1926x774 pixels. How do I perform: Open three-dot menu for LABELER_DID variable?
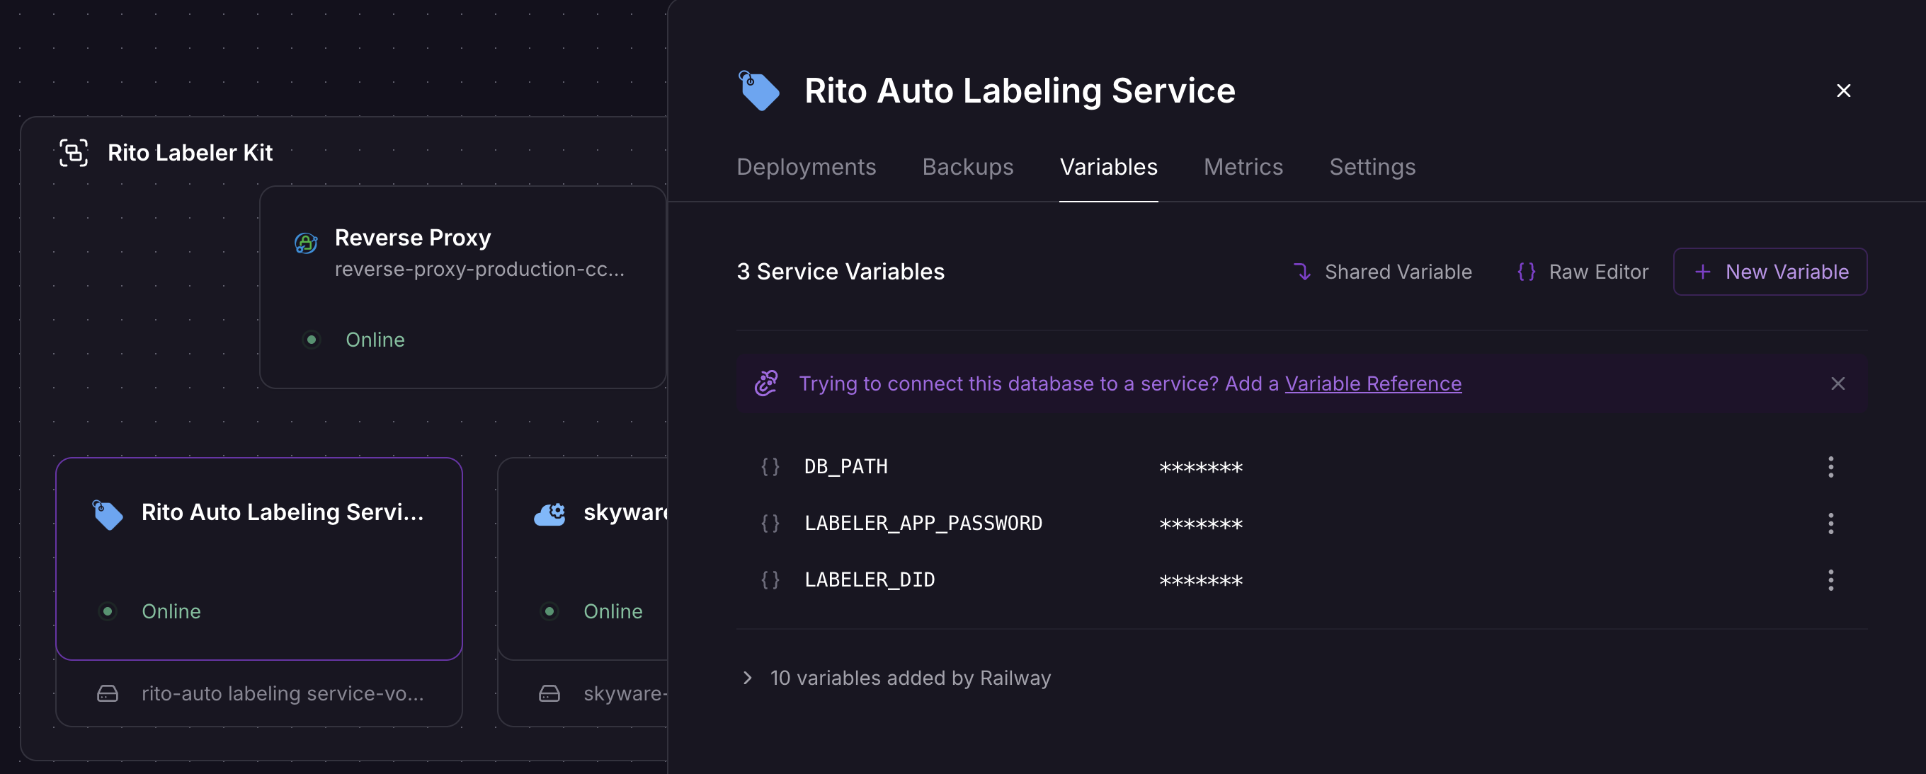pos(1830,579)
